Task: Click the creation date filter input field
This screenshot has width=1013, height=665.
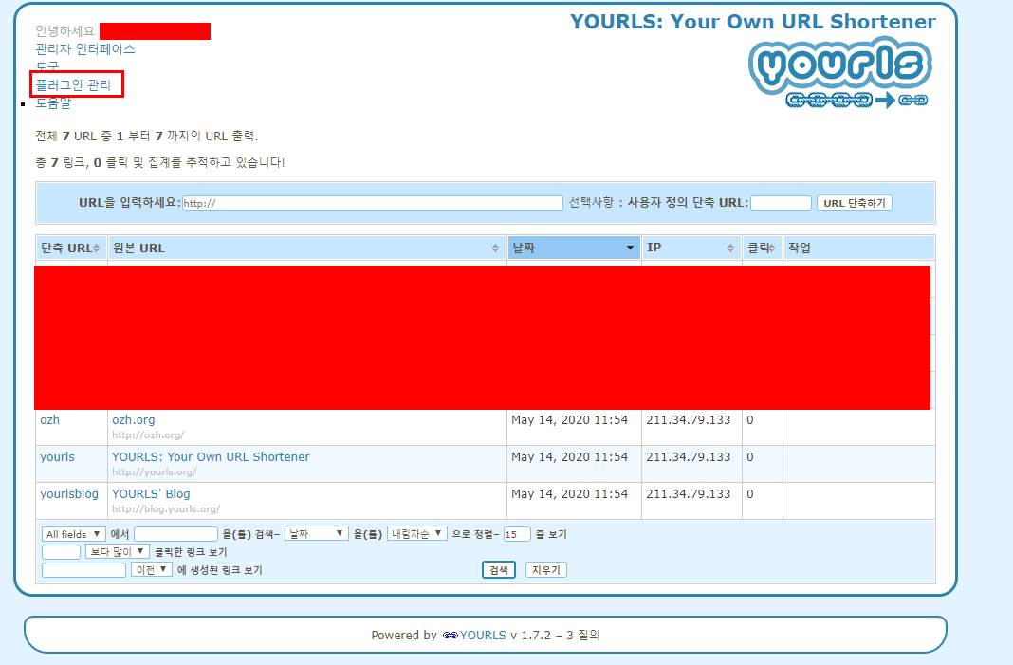Action: click(x=84, y=570)
